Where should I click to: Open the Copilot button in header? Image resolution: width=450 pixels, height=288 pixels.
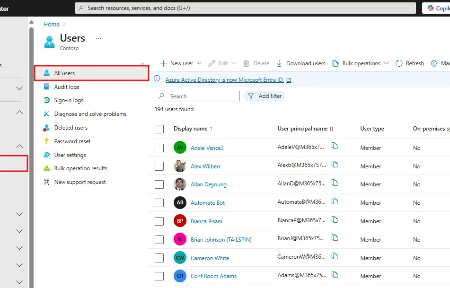[x=437, y=8]
